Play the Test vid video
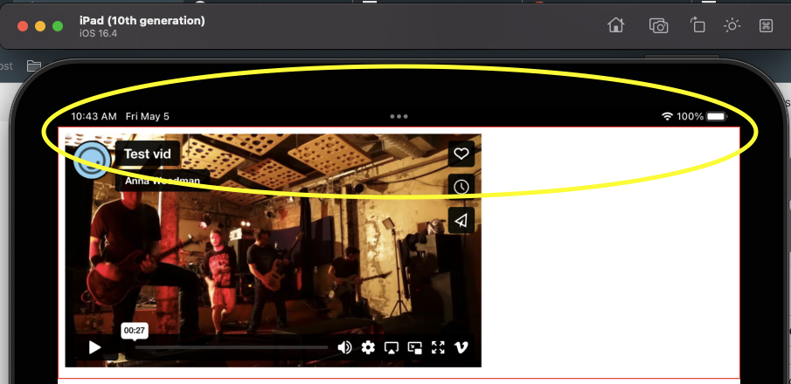This screenshot has height=384, width=791. coord(94,347)
